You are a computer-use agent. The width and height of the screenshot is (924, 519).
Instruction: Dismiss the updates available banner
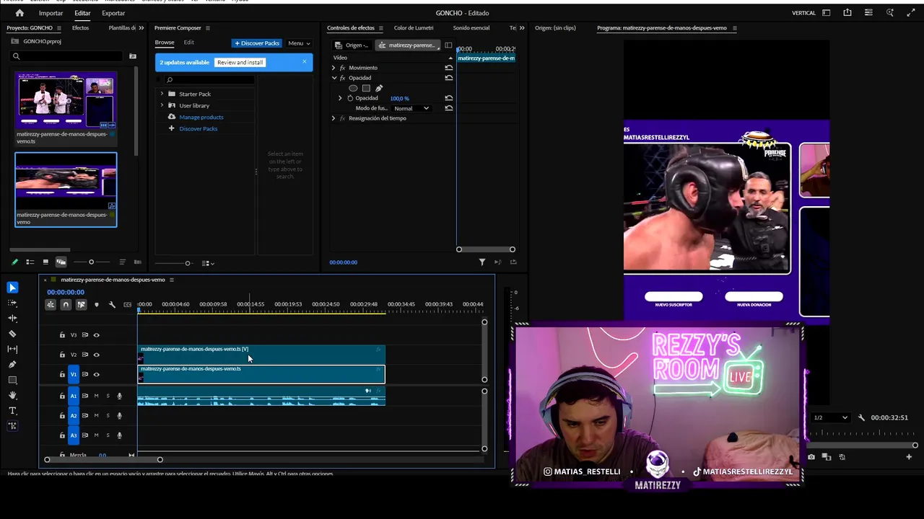click(304, 61)
